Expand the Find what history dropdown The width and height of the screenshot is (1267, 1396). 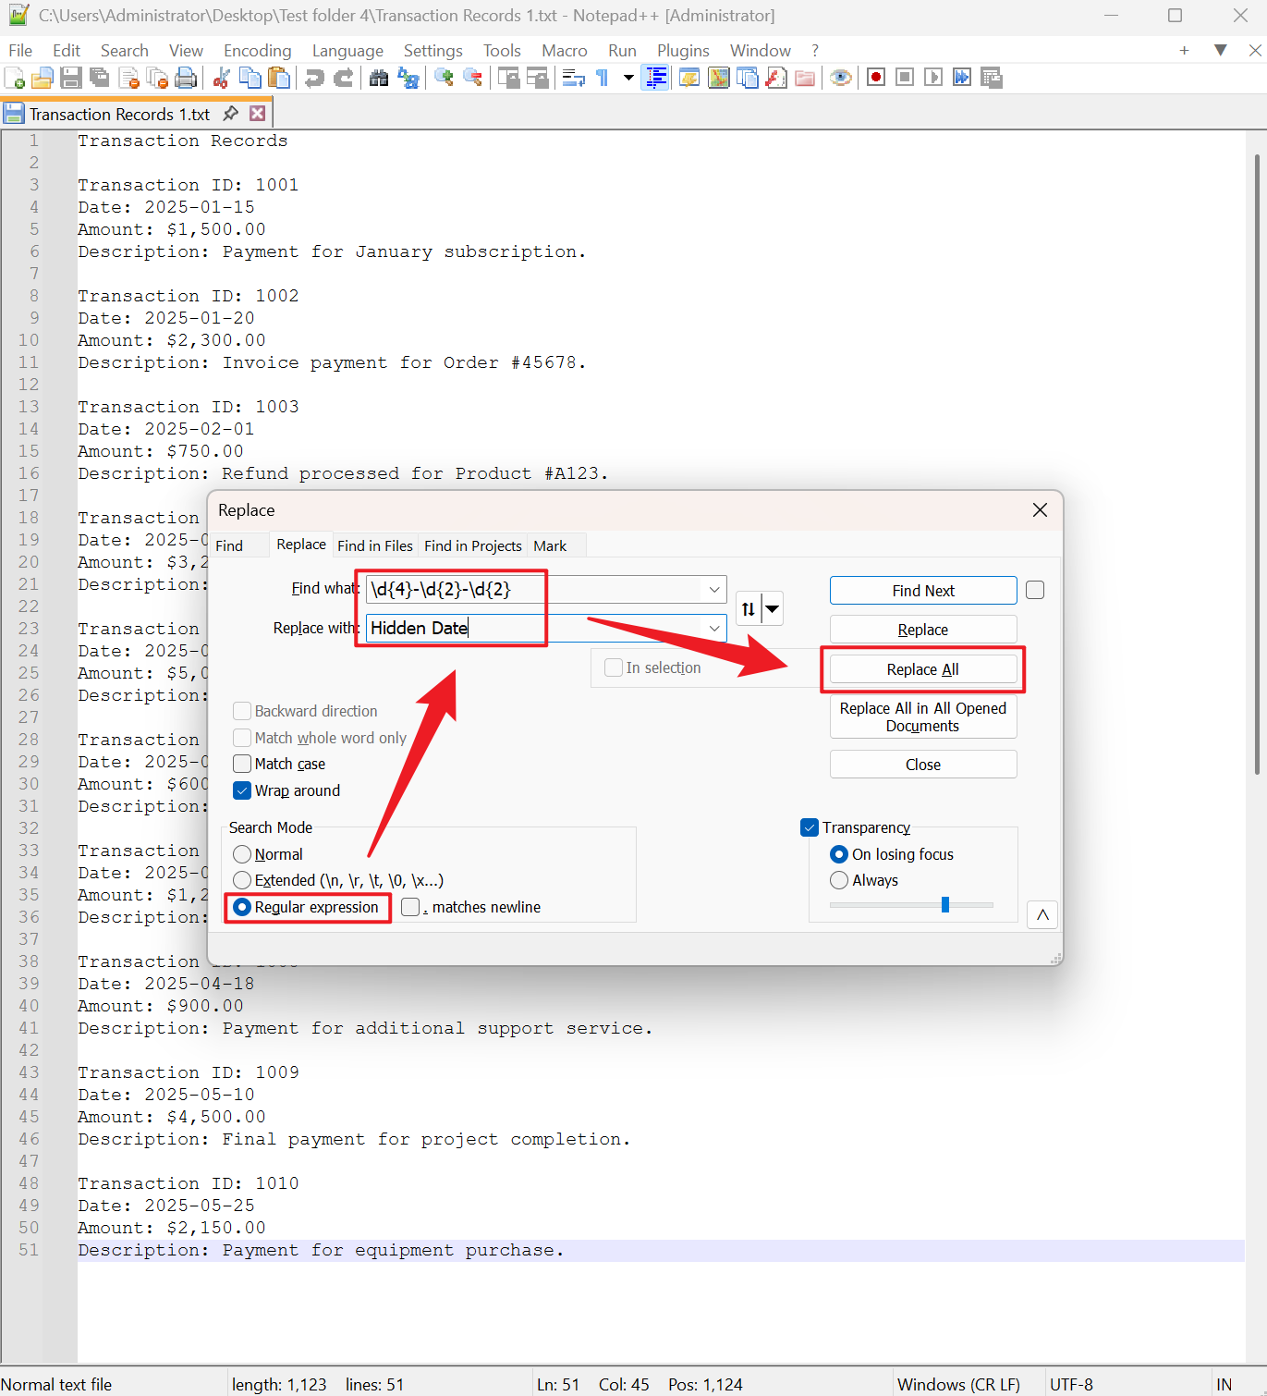pyautogui.click(x=714, y=590)
